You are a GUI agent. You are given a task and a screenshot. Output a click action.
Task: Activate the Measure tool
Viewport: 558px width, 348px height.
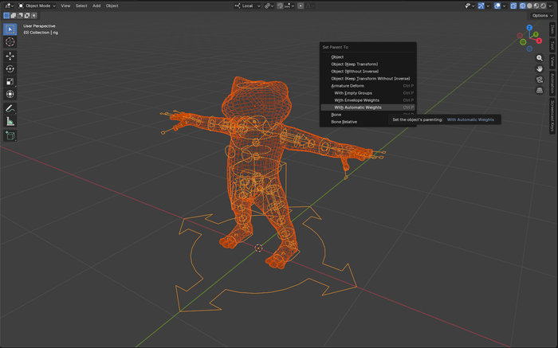pos(10,121)
